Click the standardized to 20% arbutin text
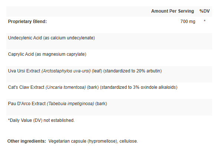This screenshot has height=149, width=214. [132, 71]
